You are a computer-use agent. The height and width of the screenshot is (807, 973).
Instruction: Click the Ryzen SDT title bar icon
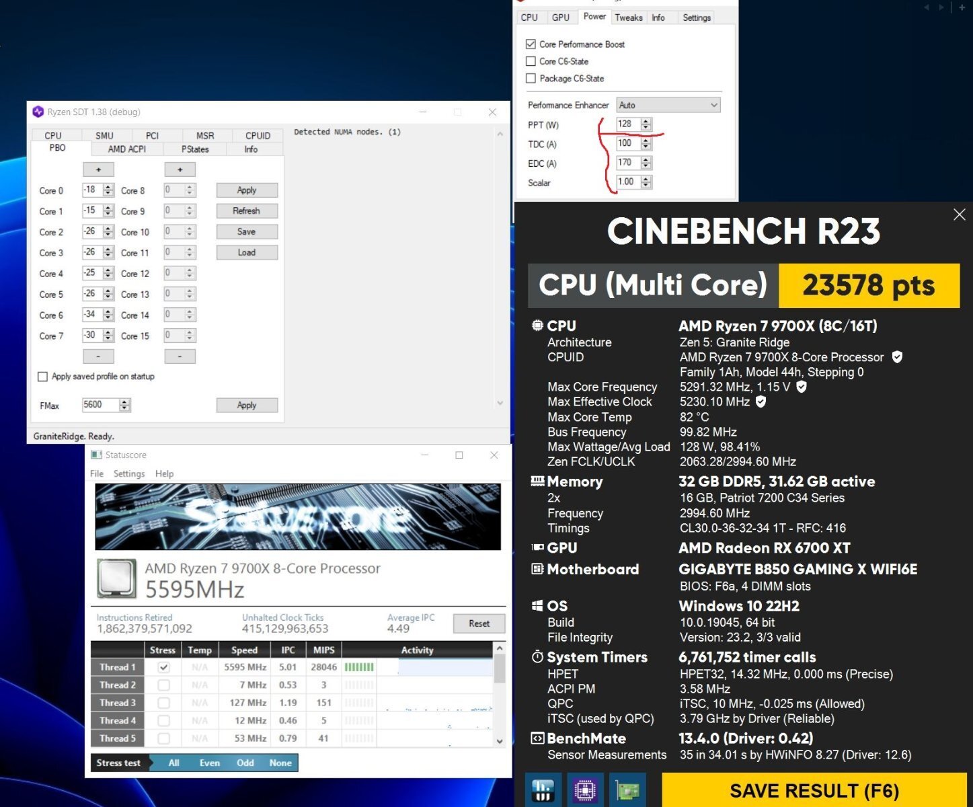coord(38,112)
